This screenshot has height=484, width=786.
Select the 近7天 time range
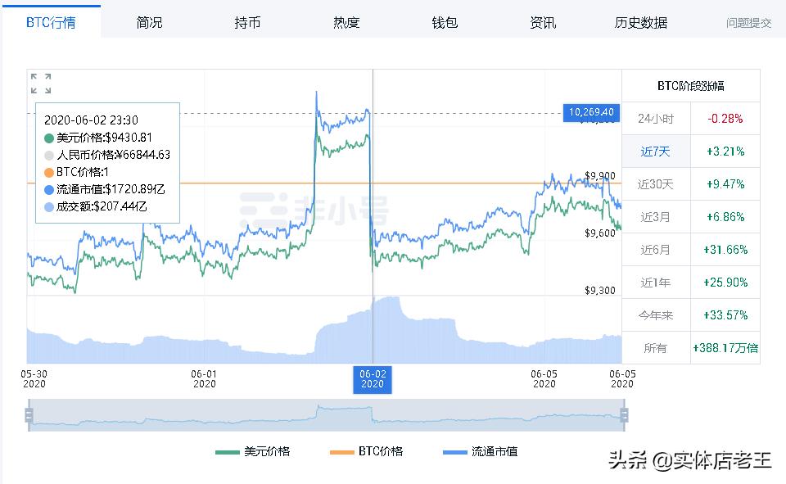coord(656,152)
